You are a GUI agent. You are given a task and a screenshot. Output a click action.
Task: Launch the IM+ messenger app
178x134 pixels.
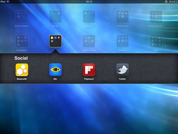point(56,70)
